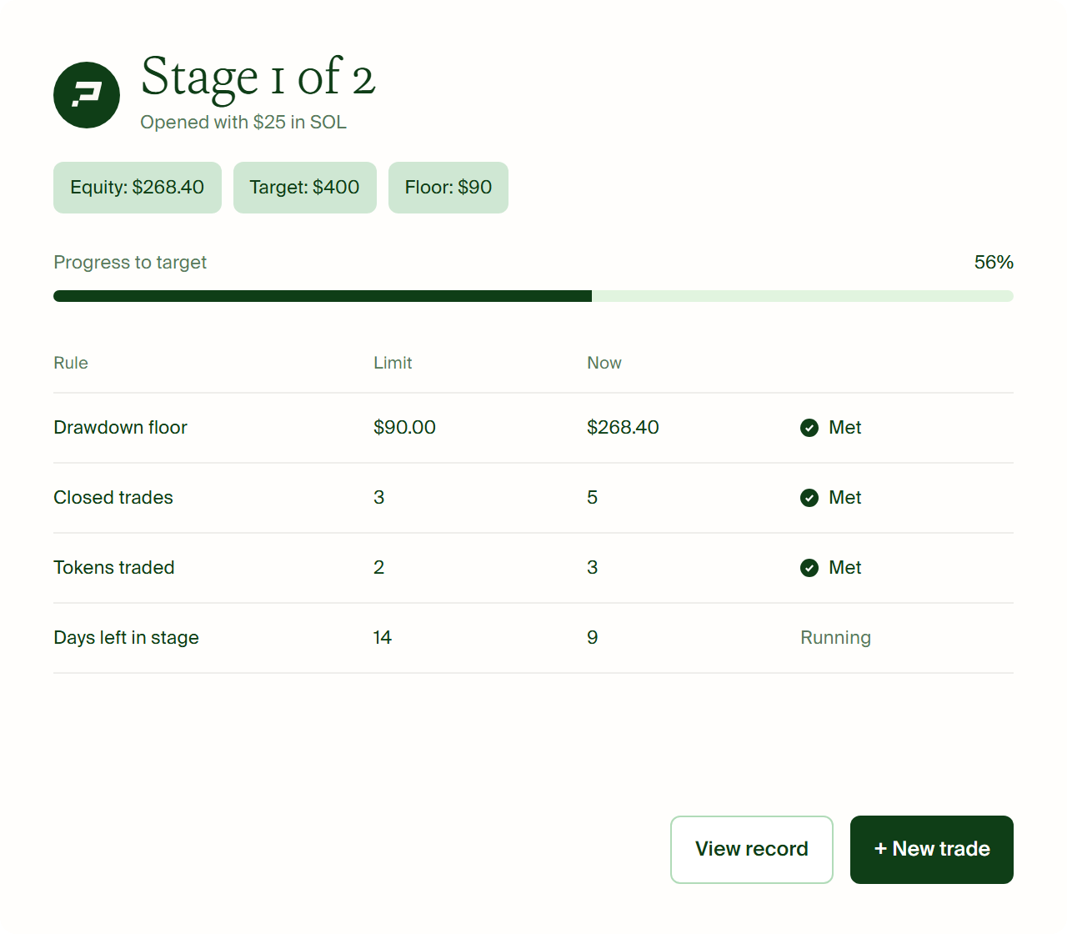
Task: Click the checkmark icon in Tokens traded row
Action: tap(809, 568)
